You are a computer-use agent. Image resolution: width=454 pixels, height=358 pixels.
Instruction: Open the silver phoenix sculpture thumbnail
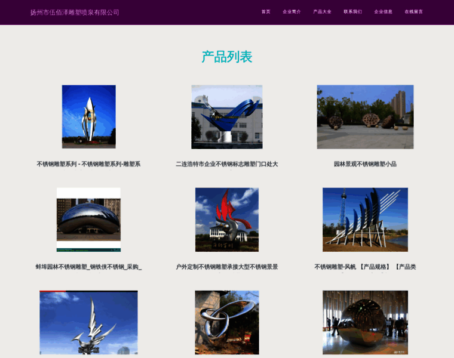[x=88, y=322]
